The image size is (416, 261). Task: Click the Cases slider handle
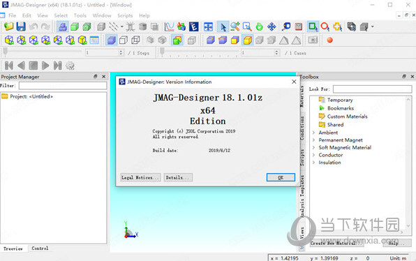[162, 52]
